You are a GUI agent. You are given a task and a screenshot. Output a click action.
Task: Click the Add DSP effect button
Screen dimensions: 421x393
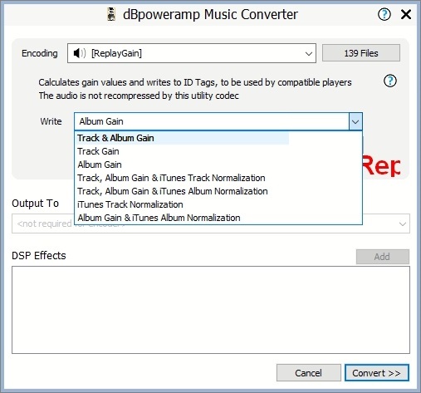coord(382,257)
